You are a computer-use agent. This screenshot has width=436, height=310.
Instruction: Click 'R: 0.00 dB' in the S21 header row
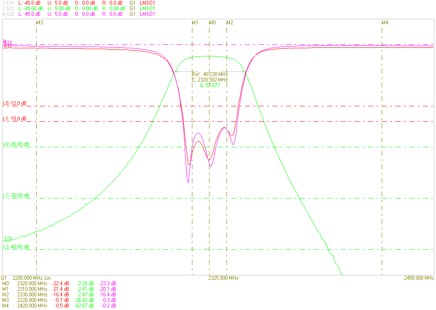114,9
